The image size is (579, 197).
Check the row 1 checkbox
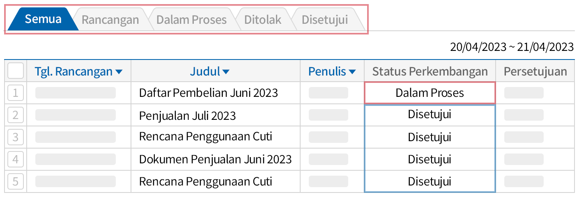click(16, 93)
